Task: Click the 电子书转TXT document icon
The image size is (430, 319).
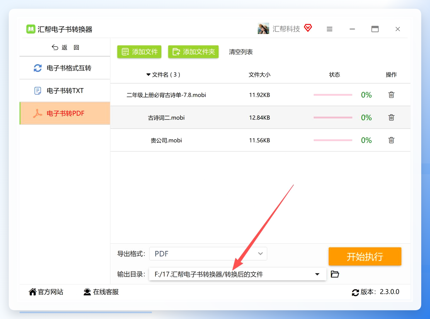Action: [x=38, y=91]
